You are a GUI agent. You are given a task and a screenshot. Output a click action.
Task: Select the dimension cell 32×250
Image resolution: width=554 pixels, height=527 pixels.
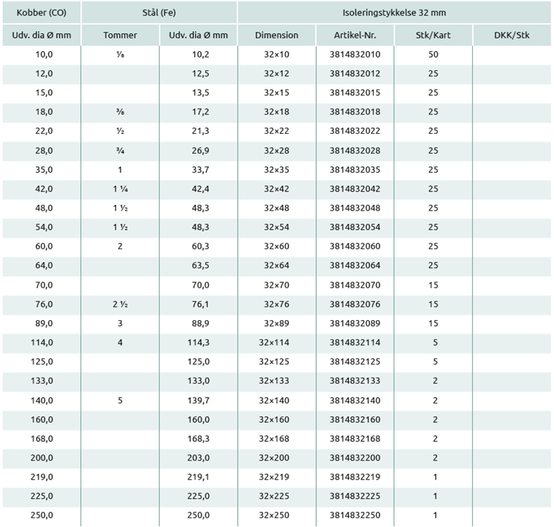pos(274,514)
